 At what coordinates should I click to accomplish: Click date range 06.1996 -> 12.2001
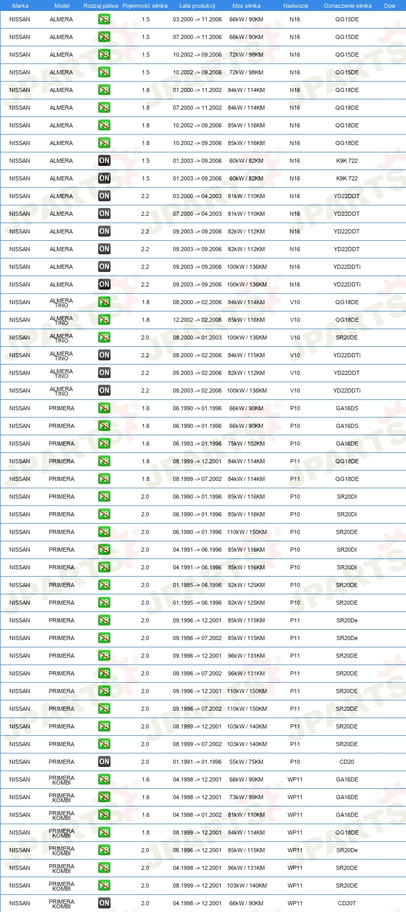click(197, 850)
